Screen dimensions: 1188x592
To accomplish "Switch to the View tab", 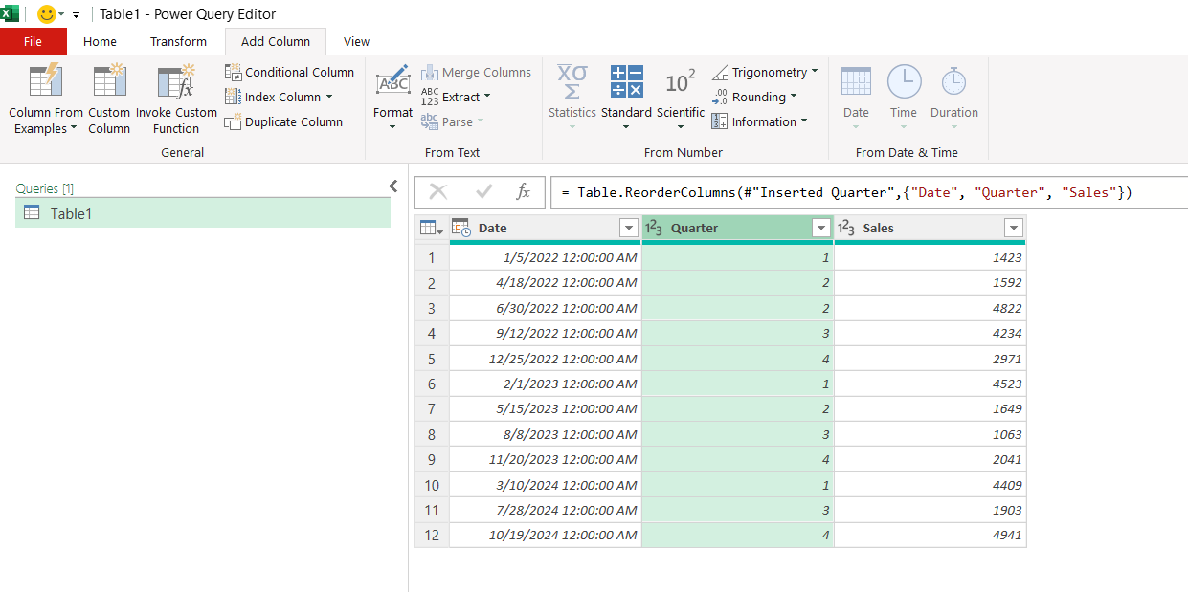I will (x=356, y=41).
